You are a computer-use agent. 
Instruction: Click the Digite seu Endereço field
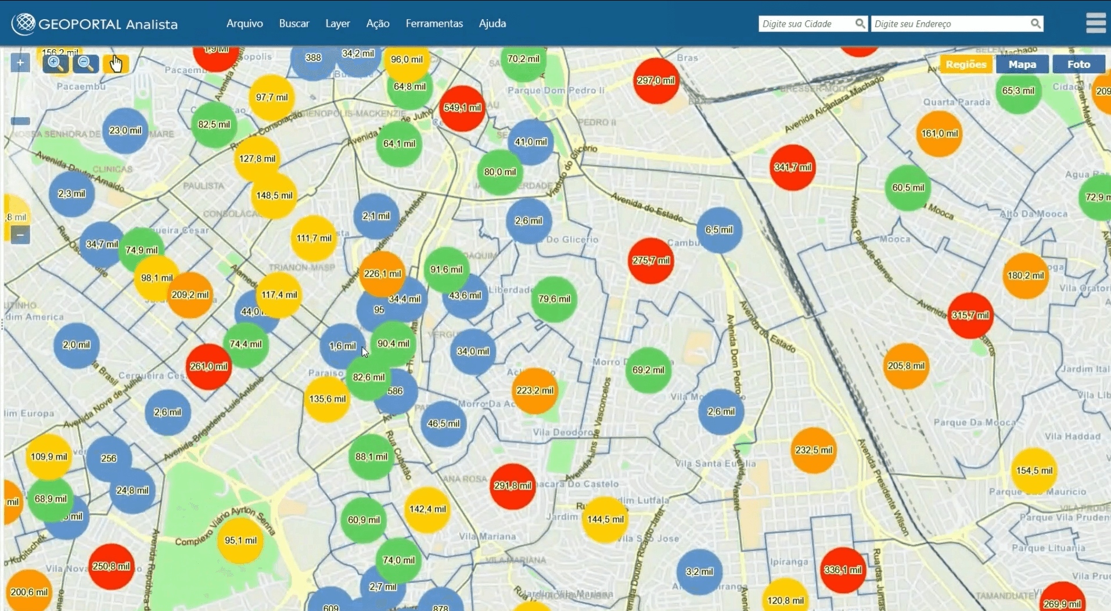950,24
